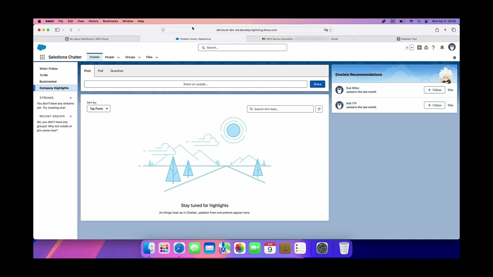Click the Share button
This screenshot has width=493, height=277.
tap(317, 84)
